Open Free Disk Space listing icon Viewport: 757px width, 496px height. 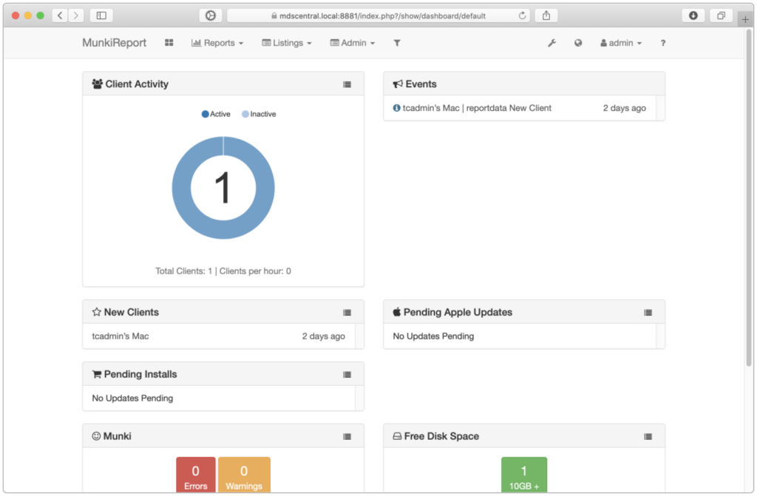[x=648, y=437]
